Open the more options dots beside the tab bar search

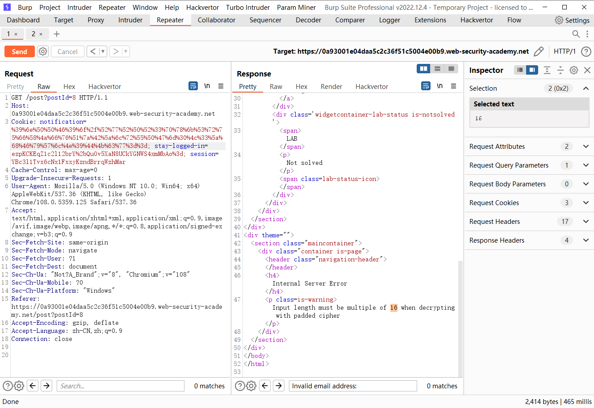pos(587,34)
